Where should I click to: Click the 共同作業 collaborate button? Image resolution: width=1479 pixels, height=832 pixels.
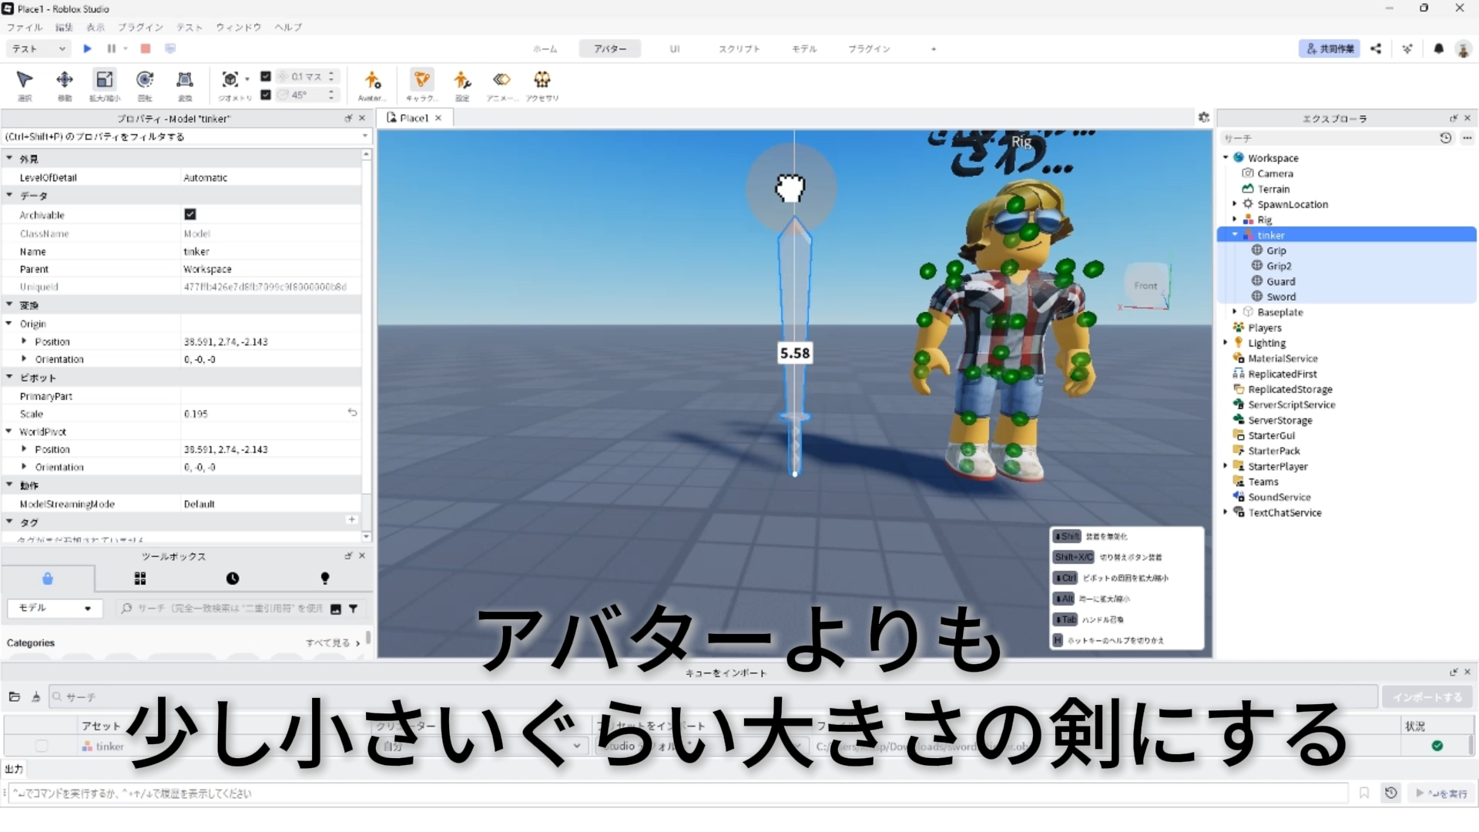[1330, 49]
